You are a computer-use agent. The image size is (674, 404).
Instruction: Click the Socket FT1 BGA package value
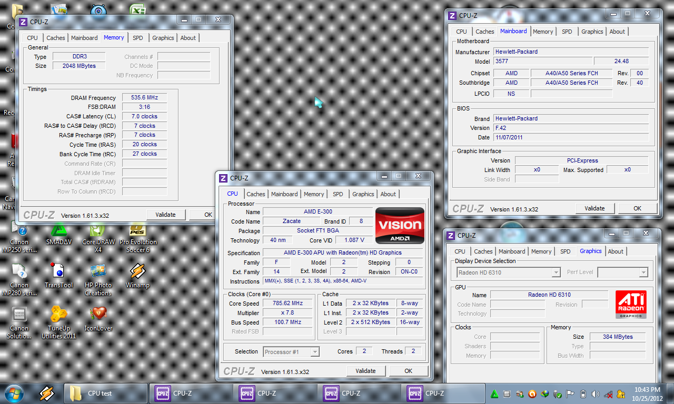pos(318,230)
